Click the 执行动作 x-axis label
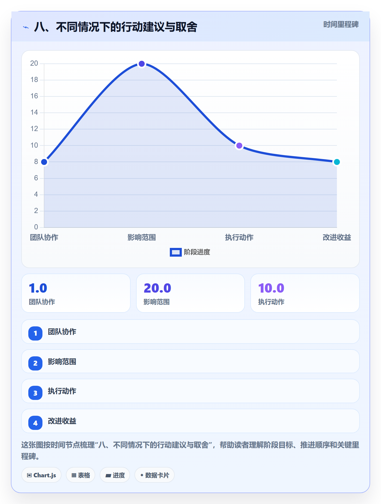The image size is (381, 504). tap(239, 237)
